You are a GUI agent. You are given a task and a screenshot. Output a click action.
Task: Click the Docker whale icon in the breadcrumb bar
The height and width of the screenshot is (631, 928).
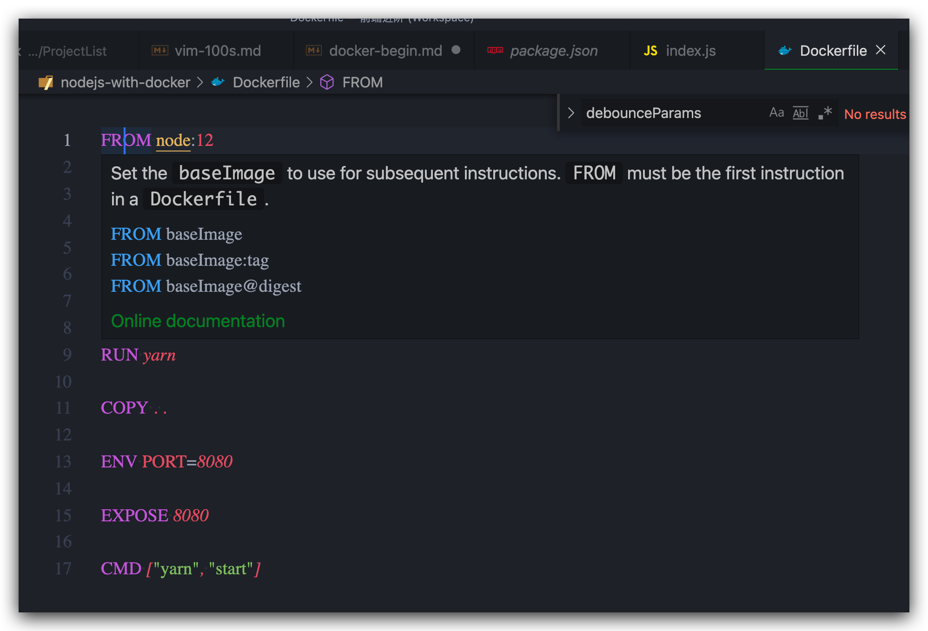[218, 82]
